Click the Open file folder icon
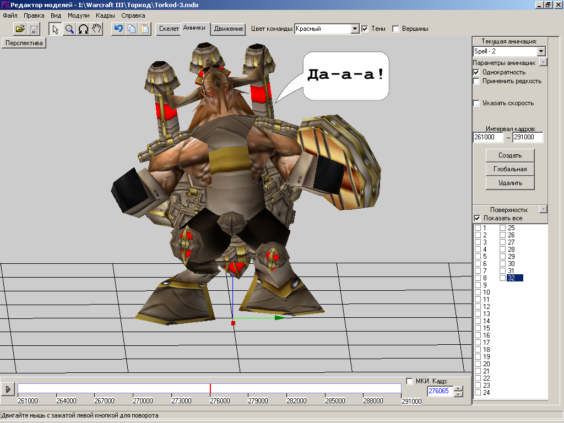 20,29
